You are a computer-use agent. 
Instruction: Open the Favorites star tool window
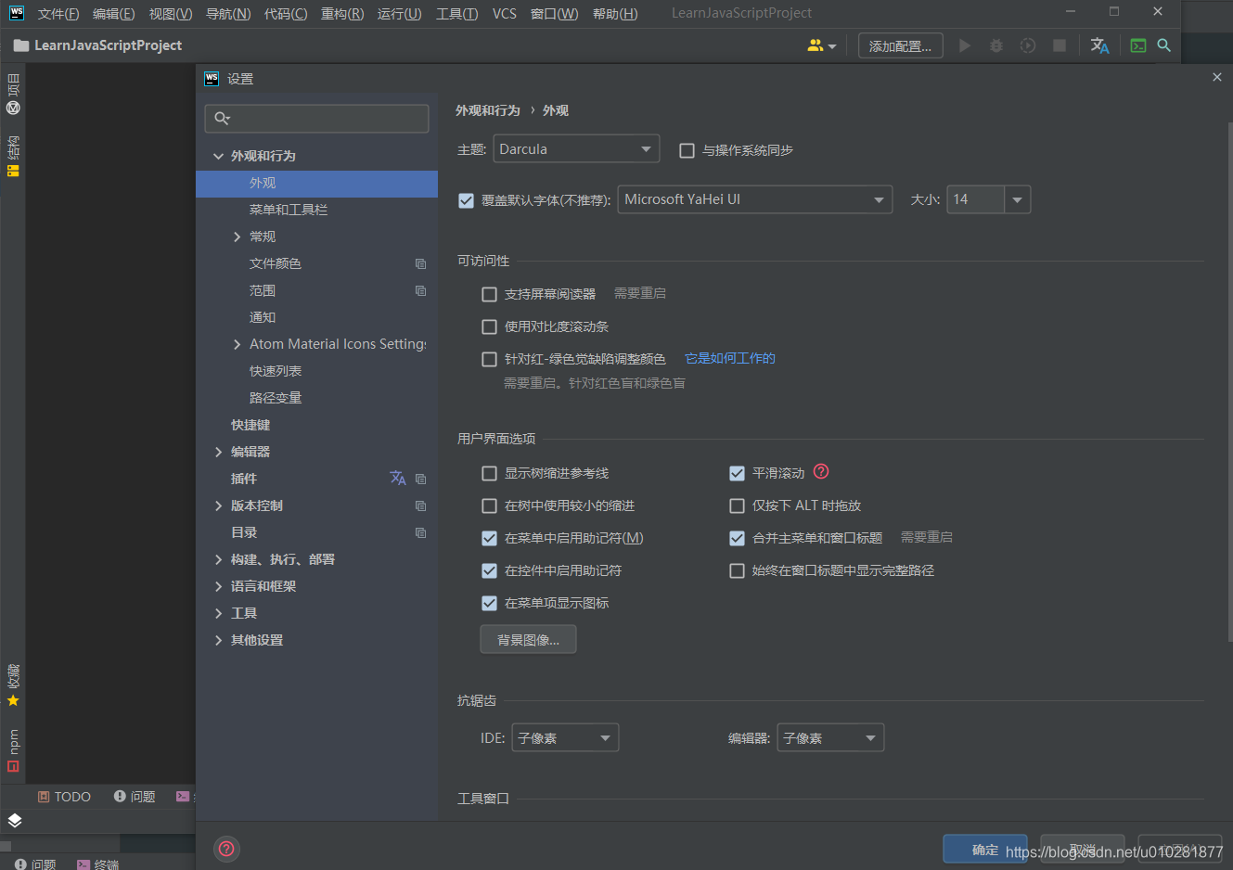13,685
